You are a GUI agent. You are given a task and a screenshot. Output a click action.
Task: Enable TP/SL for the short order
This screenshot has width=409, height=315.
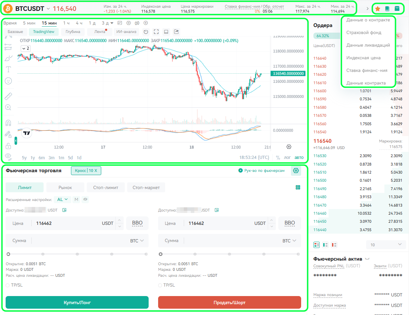[x=160, y=285]
